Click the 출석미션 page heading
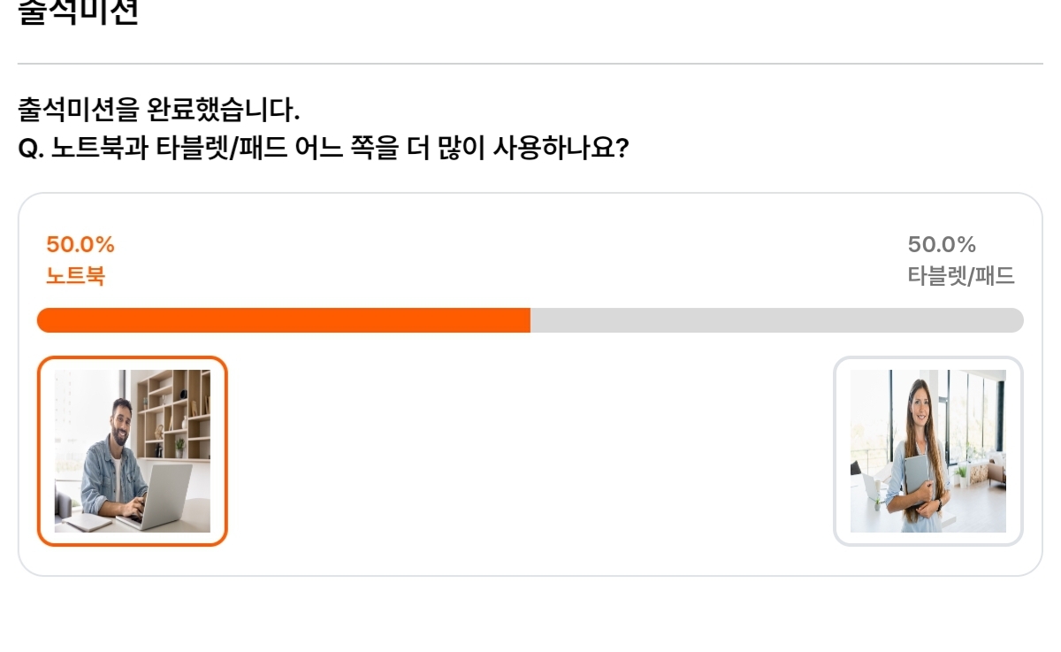 (x=79, y=12)
